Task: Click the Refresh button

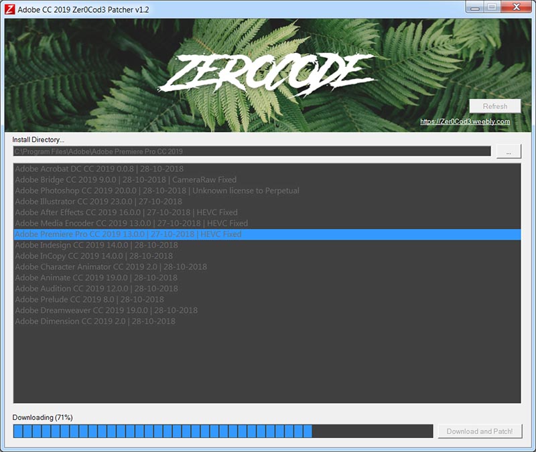Action: [x=494, y=106]
